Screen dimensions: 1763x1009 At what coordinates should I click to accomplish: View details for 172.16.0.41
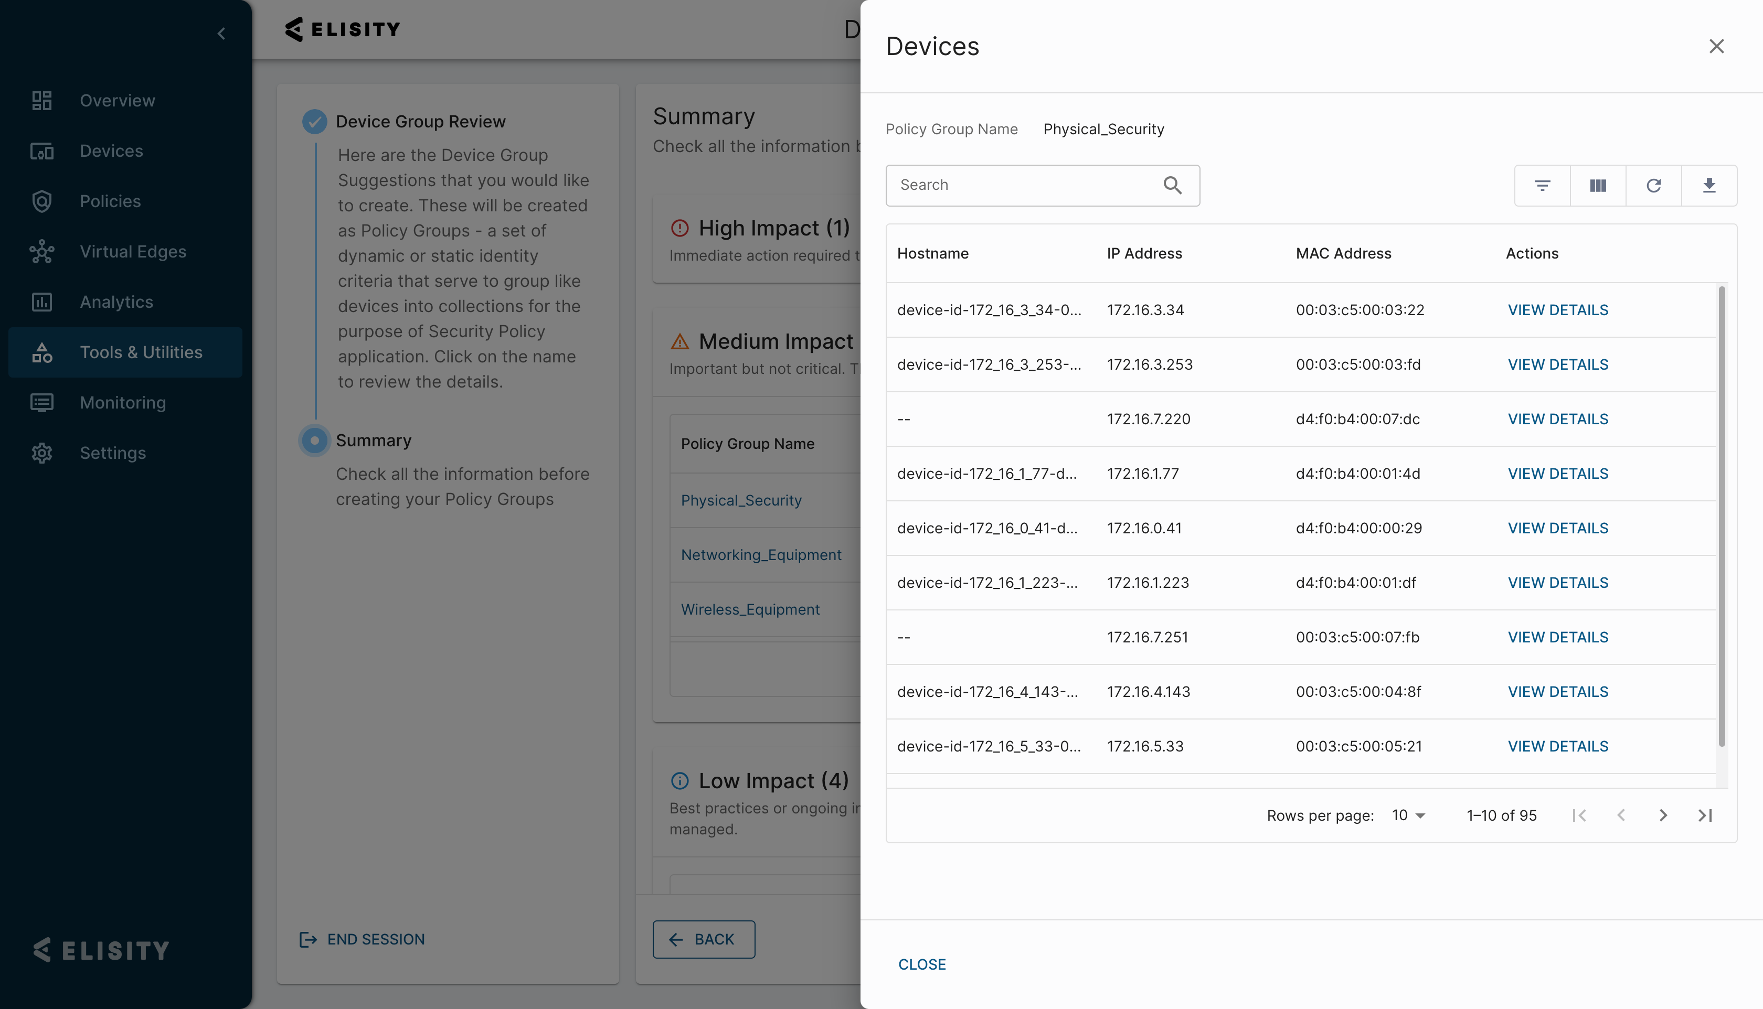[1558, 529]
